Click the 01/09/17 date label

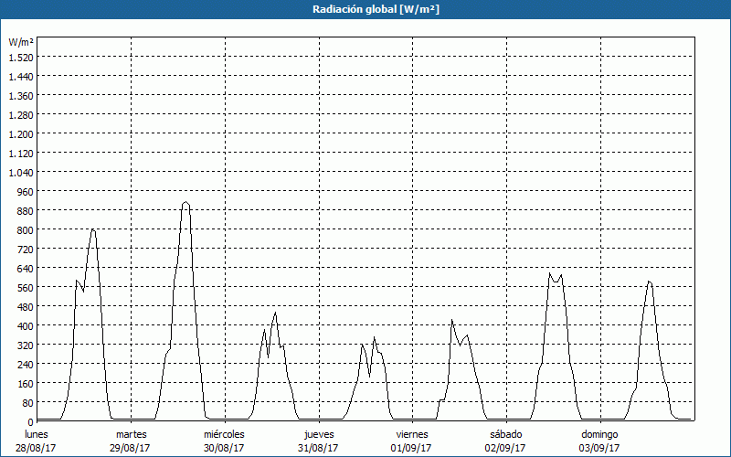click(411, 448)
